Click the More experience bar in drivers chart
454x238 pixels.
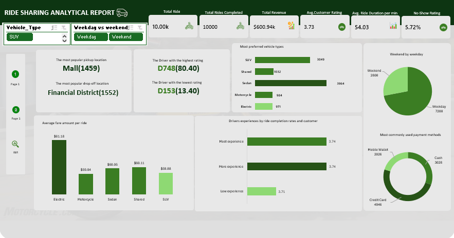(x=287, y=166)
